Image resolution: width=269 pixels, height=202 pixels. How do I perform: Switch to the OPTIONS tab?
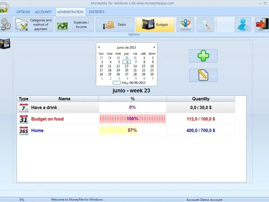click(x=23, y=12)
